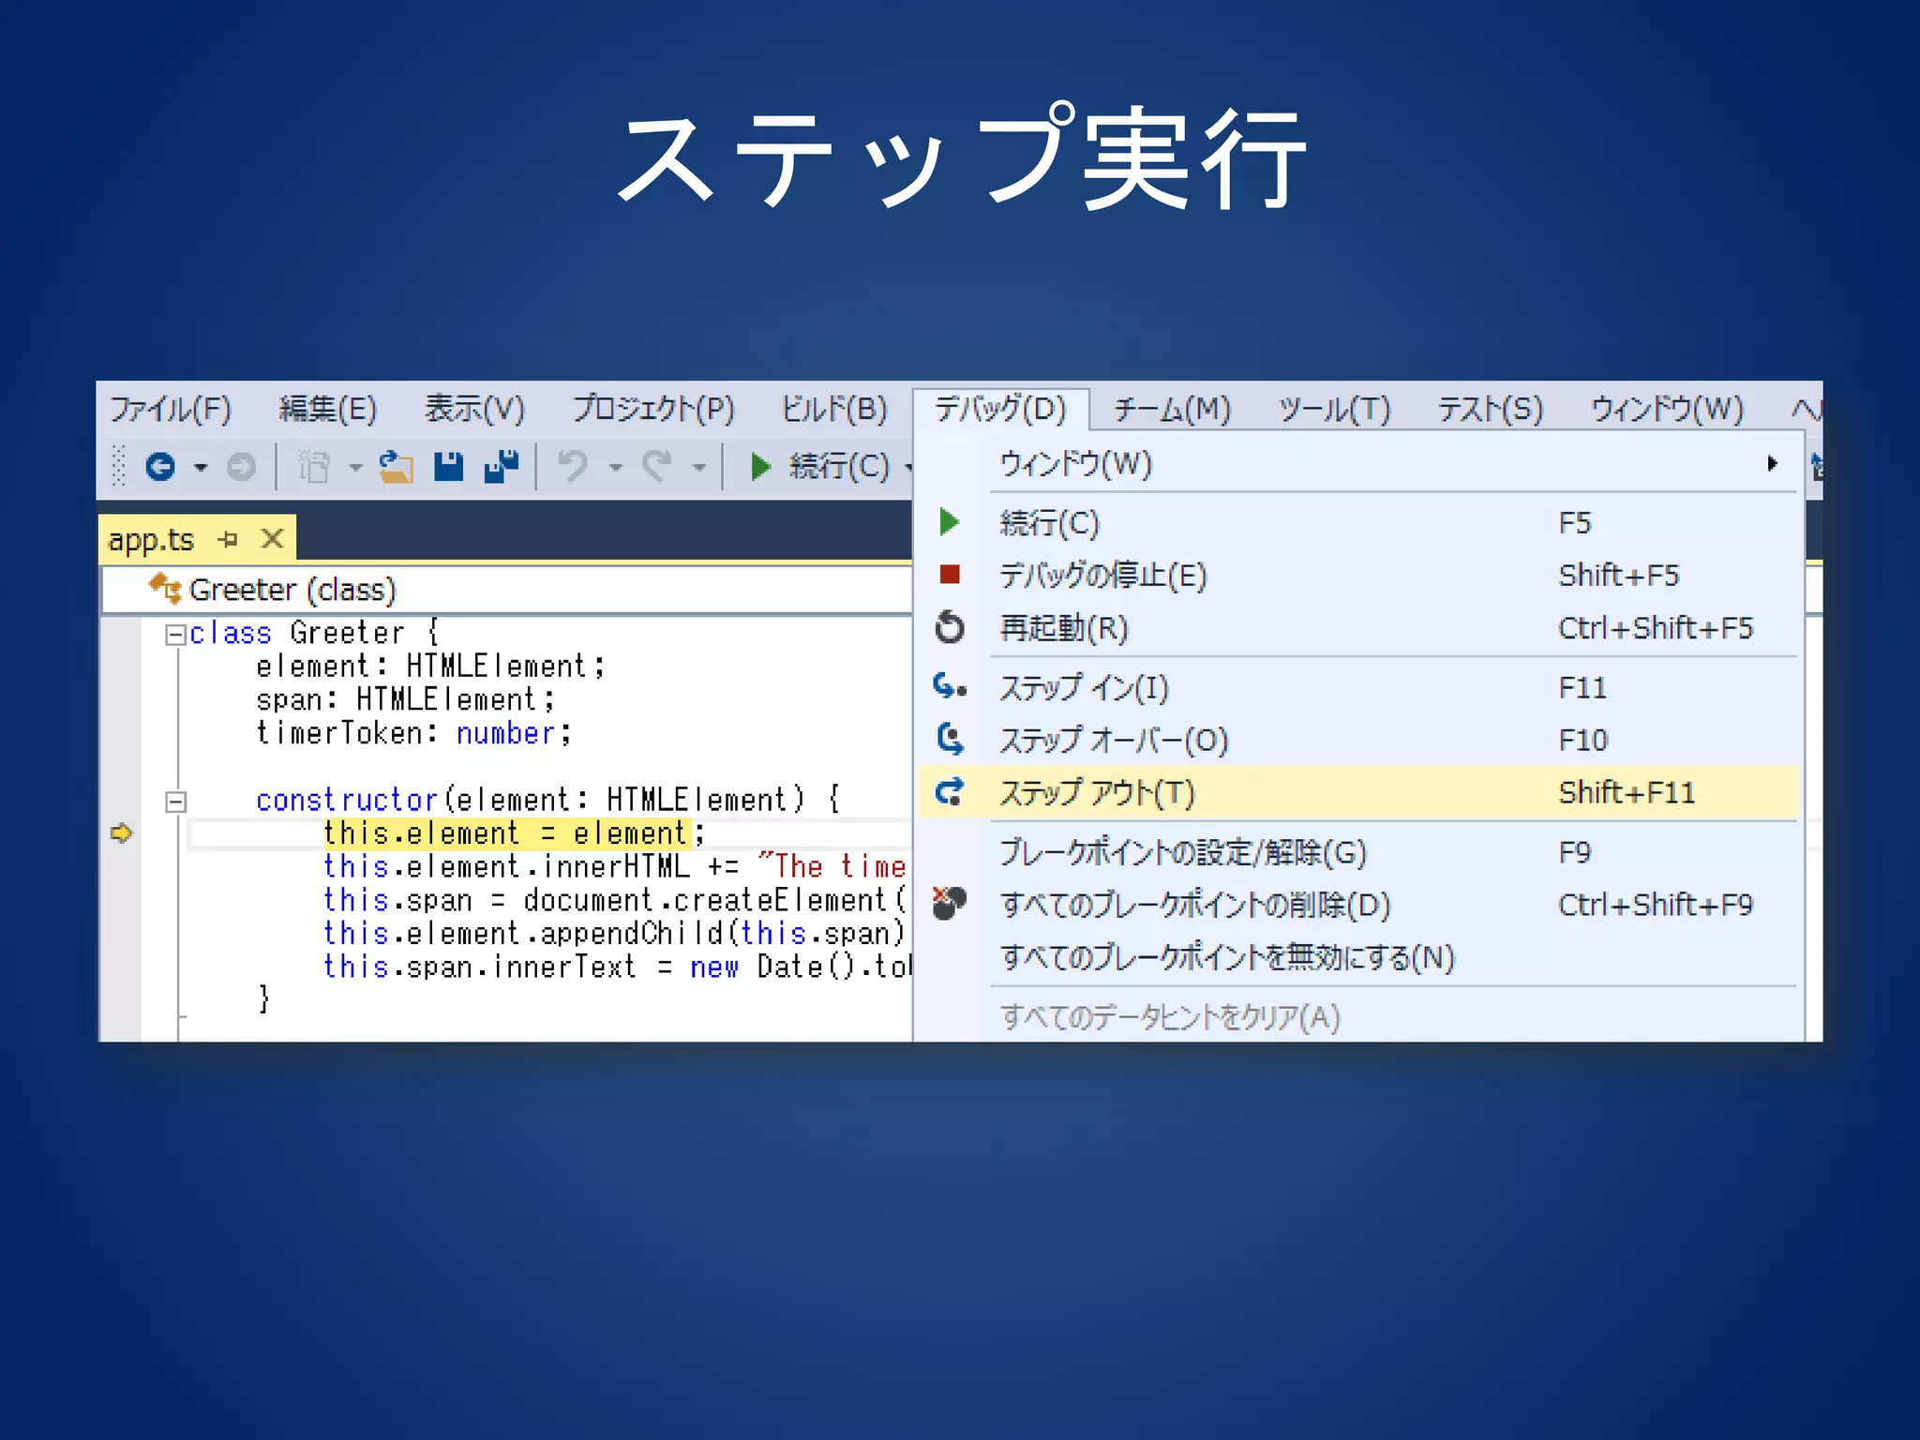This screenshot has height=1440, width=1920.
Task: Toggle the pin on app.ts tab
Action: (x=228, y=539)
